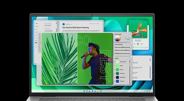
Task: Collapse the Color Swap panel arrow
Action: tap(130, 34)
